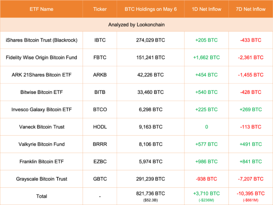This screenshot has height=205, width=273.
Task: Click the FBTC ticker cell
Action: pos(100,58)
